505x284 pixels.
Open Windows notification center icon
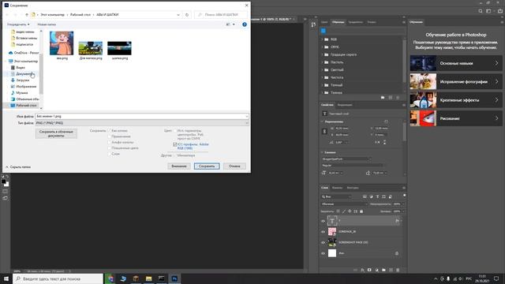pyautogui.click(x=496, y=278)
